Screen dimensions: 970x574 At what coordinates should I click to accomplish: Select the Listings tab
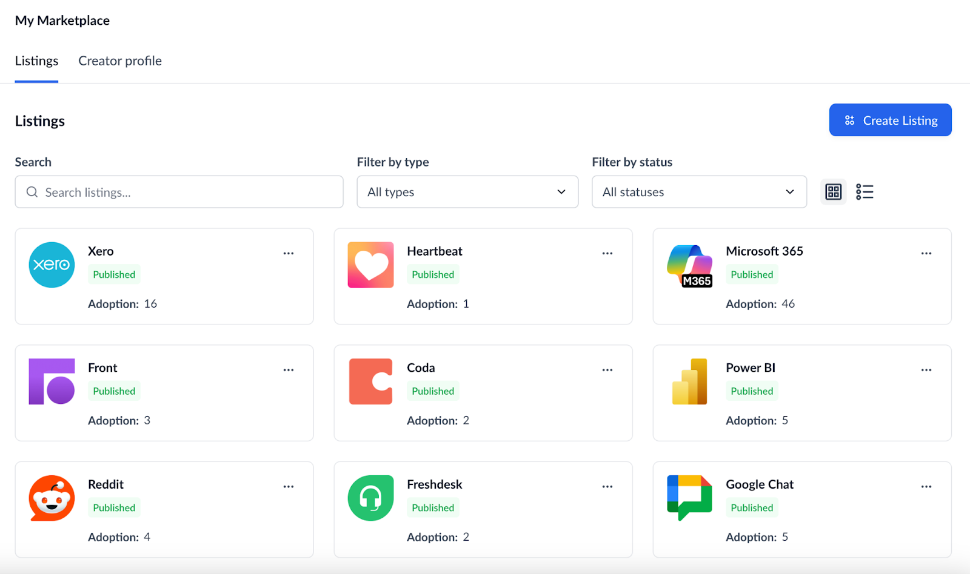pos(36,61)
